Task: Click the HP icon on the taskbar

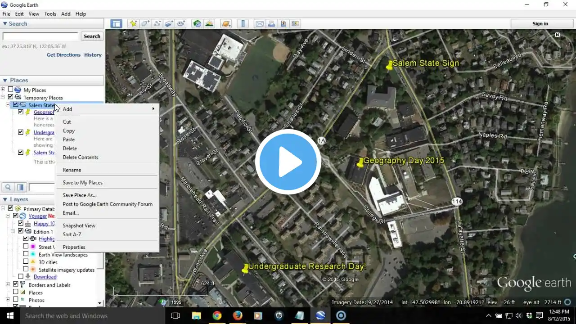Action: coord(279,315)
